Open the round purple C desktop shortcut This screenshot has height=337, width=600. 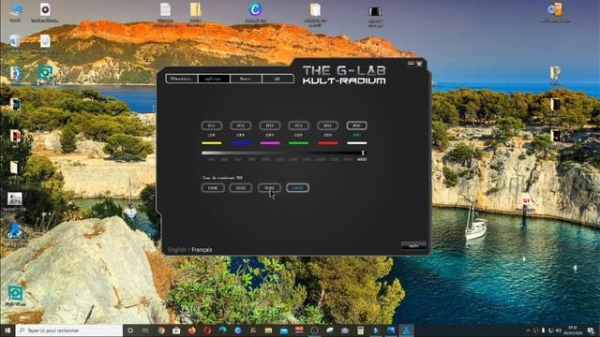point(255,12)
